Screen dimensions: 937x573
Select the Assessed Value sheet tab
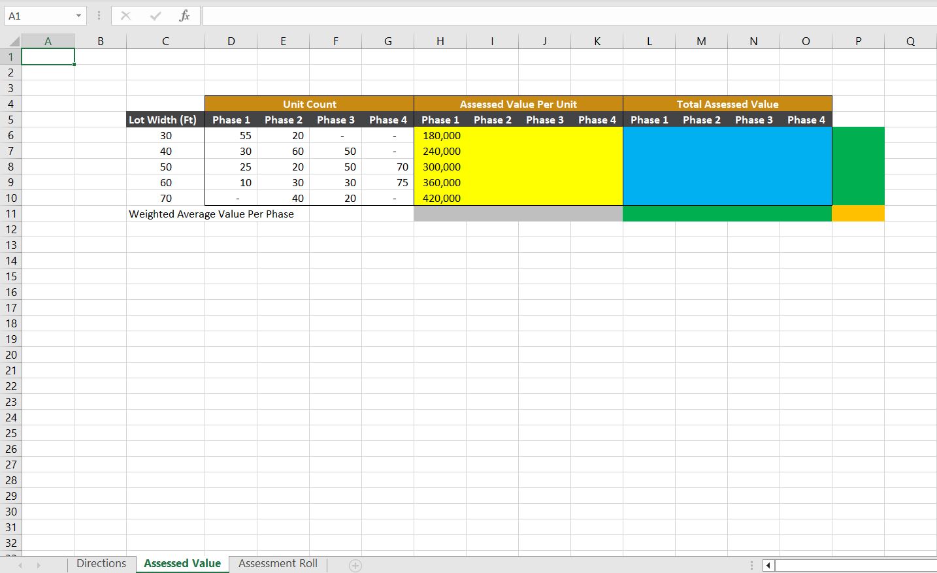(182, 564)
